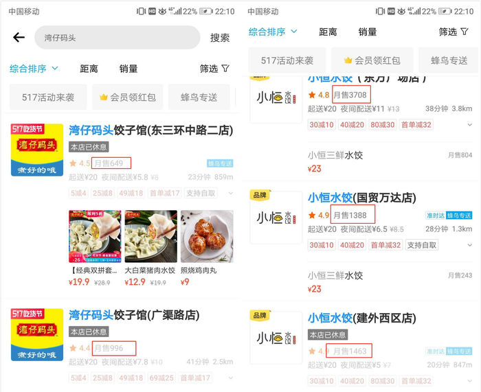Toggle the 蜂鸟专送 filter chip on left screen

coord(199,97)
